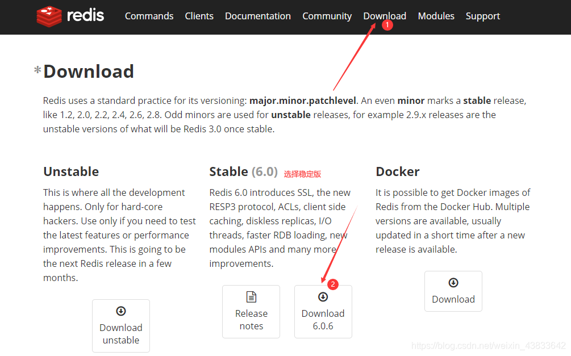The image size is (571, 356).
Task: Click the Redis logo icon
Action: [x=49, y=16]
